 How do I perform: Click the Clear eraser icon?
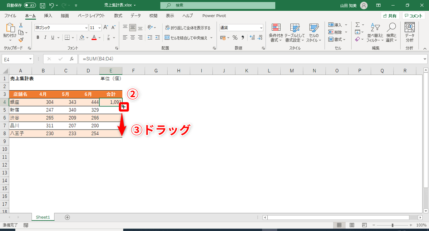pos(357,39)
